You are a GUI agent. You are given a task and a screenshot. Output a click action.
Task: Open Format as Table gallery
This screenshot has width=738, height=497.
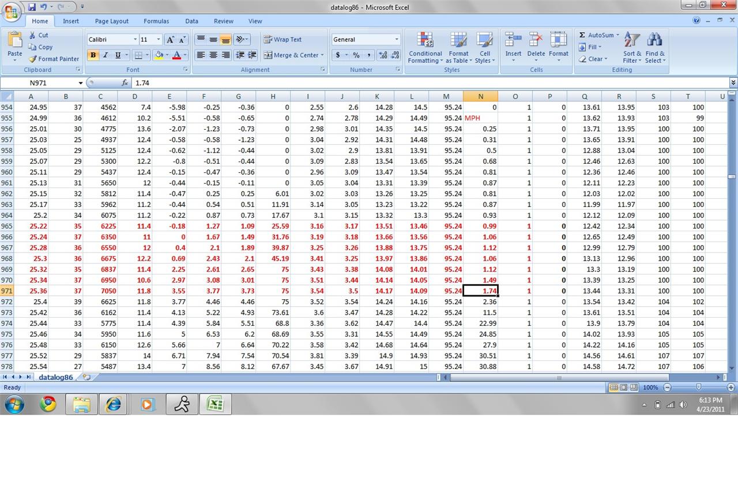click(x=459, y=48)
